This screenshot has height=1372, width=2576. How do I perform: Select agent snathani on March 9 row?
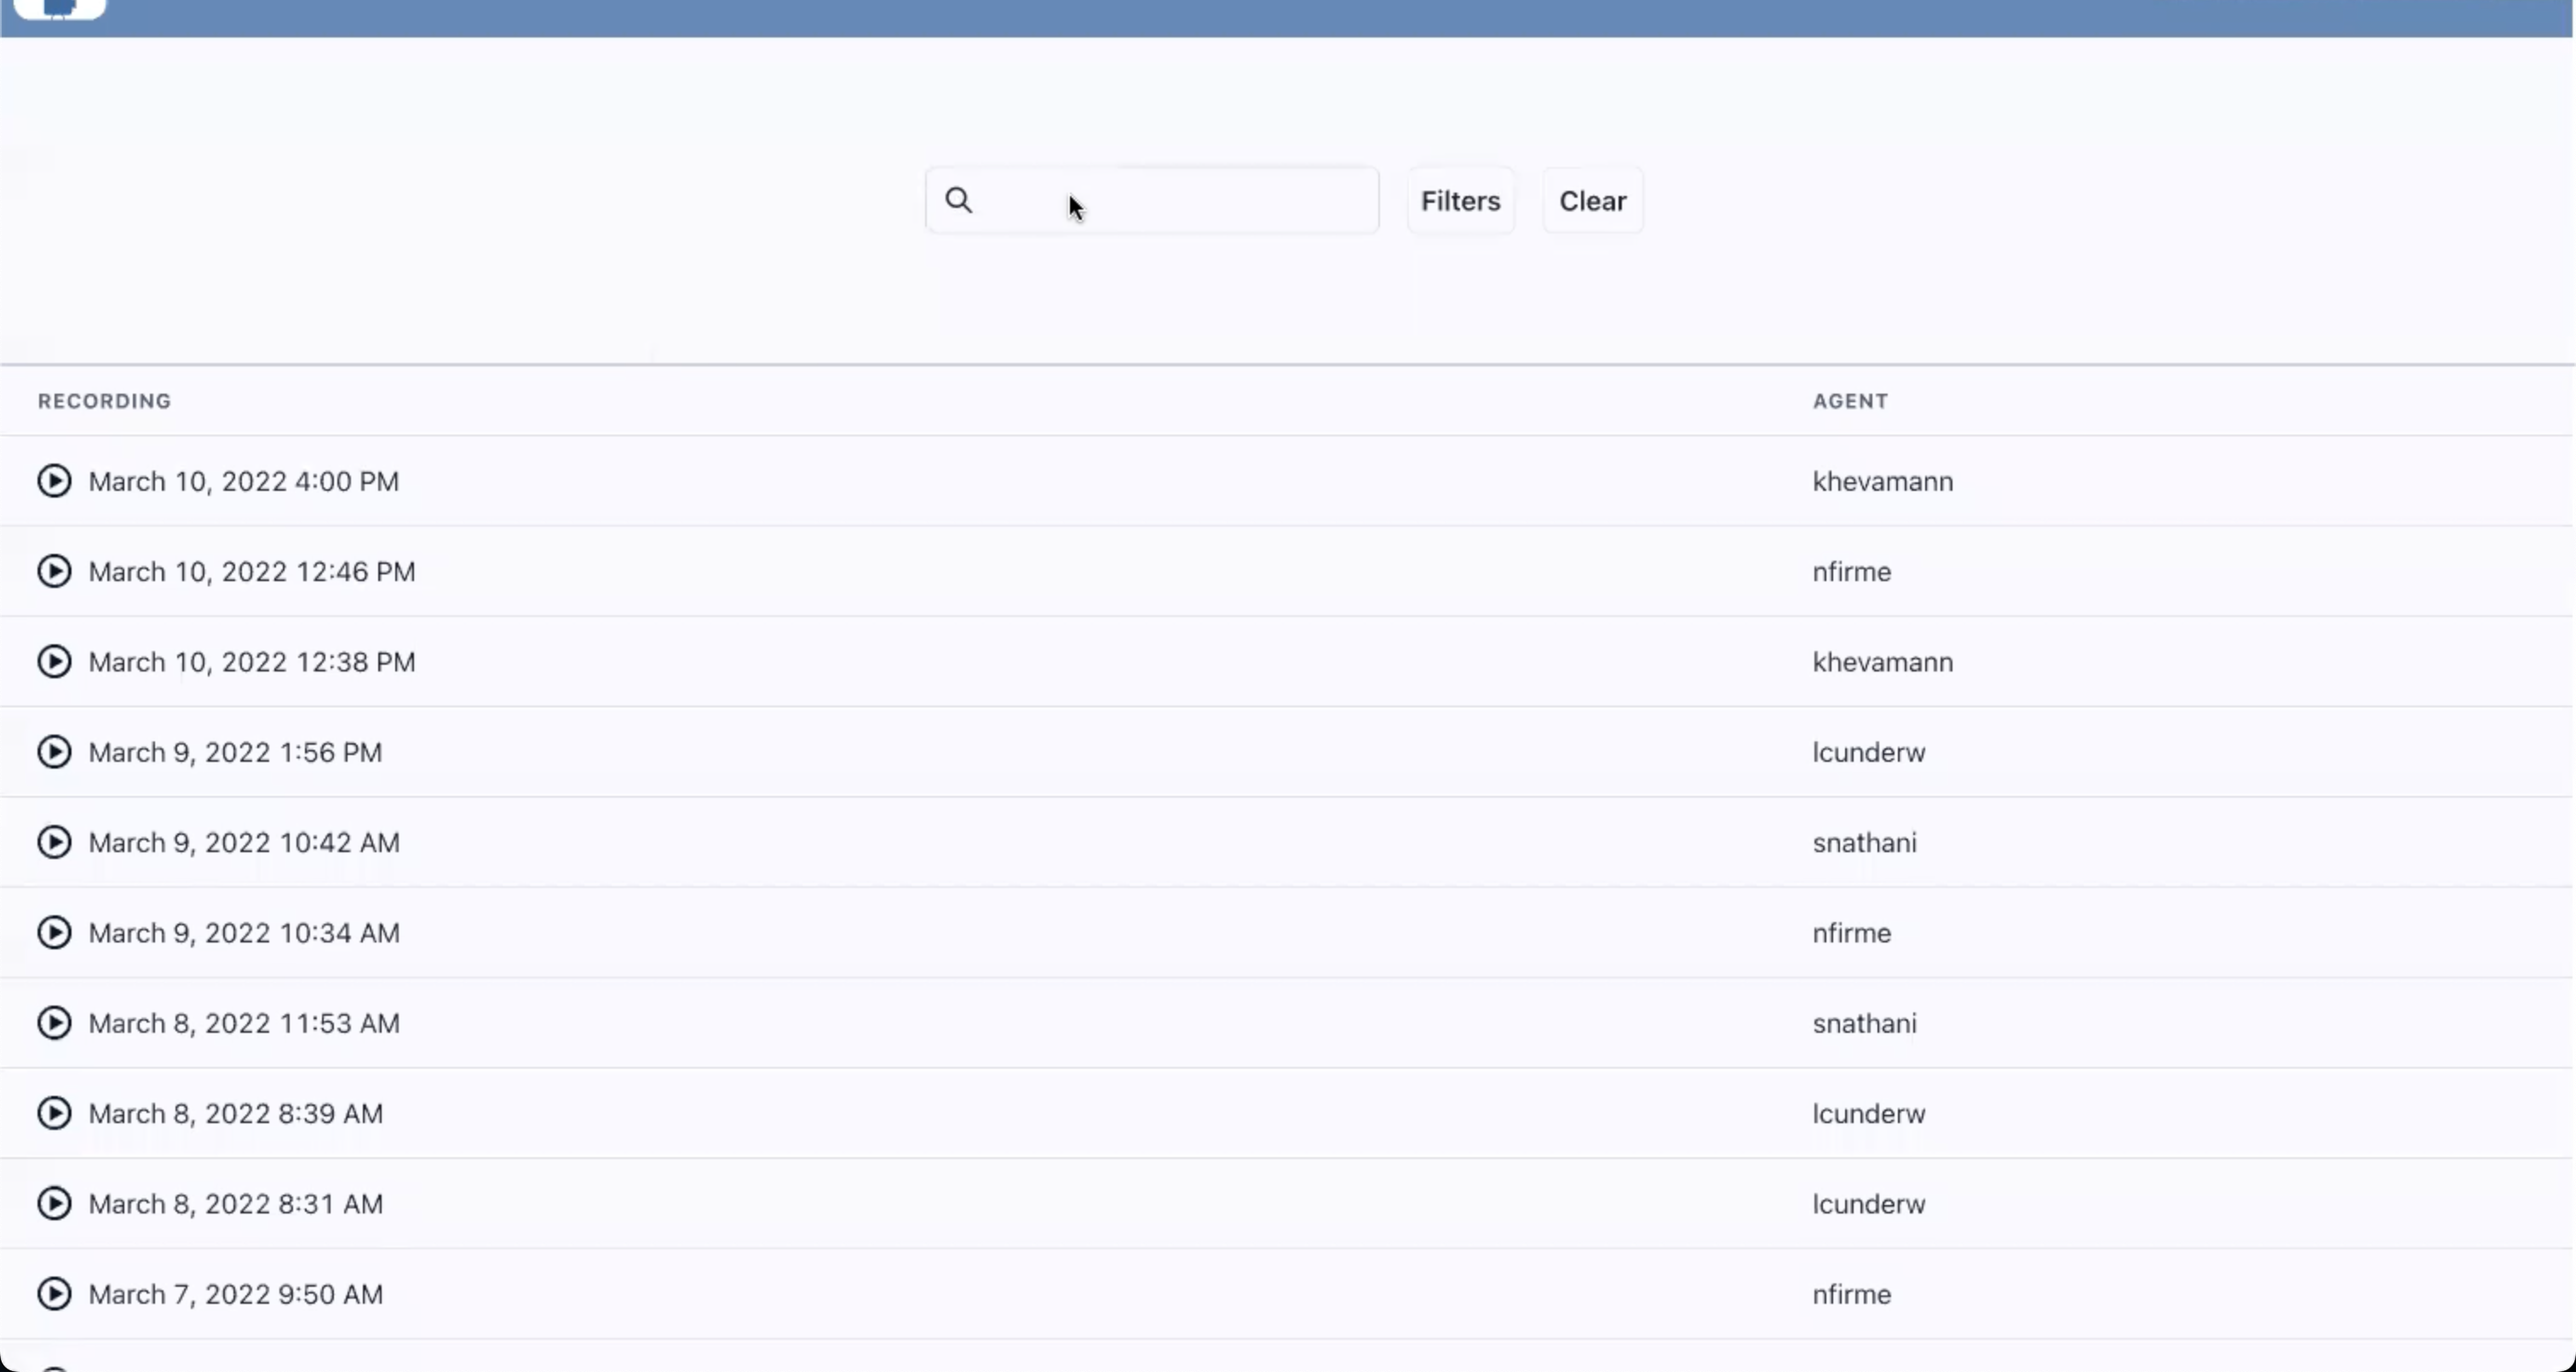(1864, 843)
